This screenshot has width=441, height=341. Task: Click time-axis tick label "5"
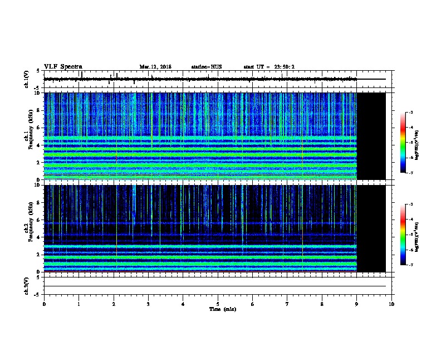point(218,304)
